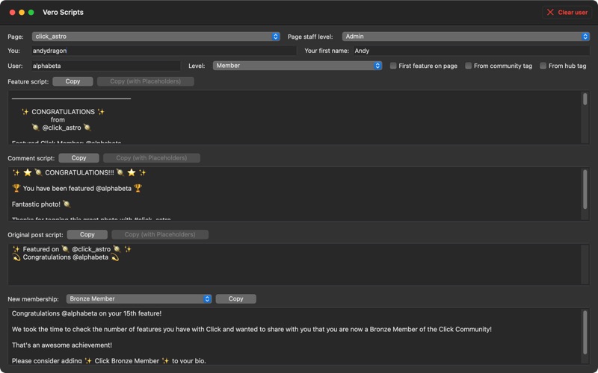Open the Page staff level dropdown

(x=466, y=37)
